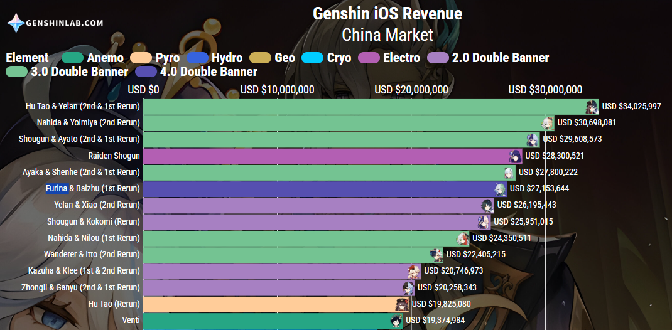Open the GENSHINLAB.COM link text
Screen dimensions: 672x330
click(65, 23)
